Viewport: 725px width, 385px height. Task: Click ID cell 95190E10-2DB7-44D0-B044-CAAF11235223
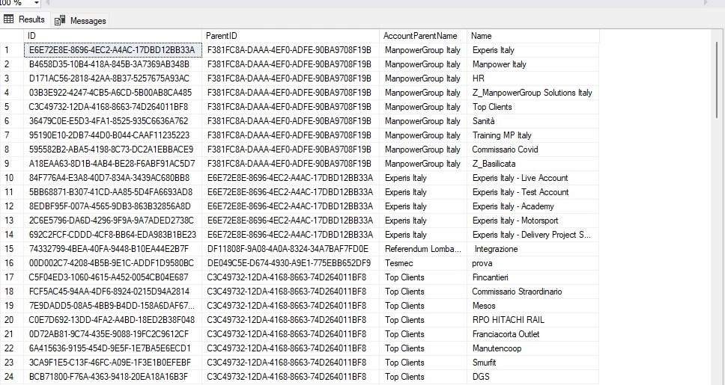pyautogui.click(x=112, y=135)
